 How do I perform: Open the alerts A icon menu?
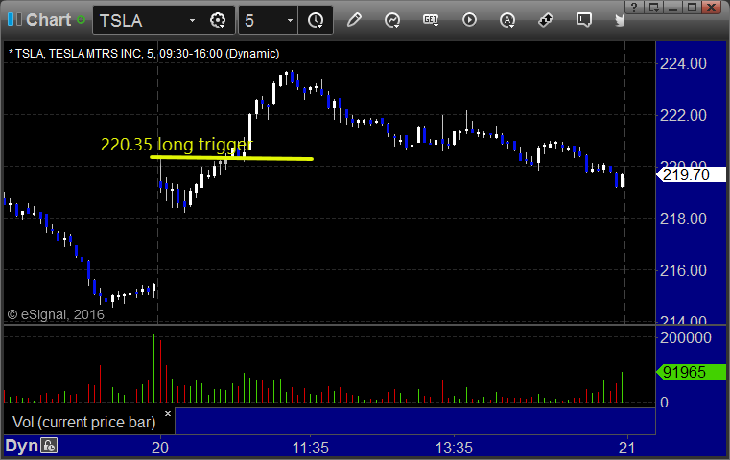click(x=507, y=20)
